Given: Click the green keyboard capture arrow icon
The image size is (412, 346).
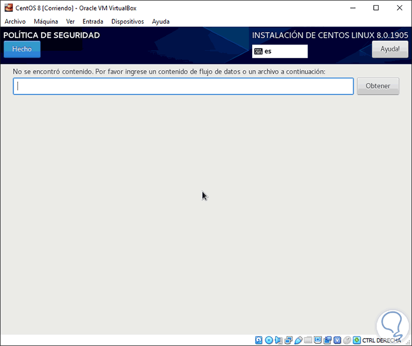Looking at the screenshot, I should [x=357, y=340].
